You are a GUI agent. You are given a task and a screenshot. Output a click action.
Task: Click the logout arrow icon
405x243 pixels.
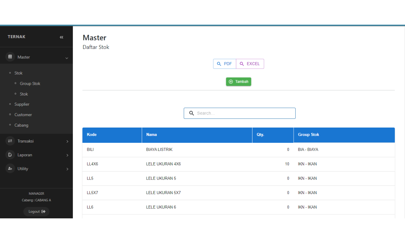pyautogui.click(x=43, y=212)
